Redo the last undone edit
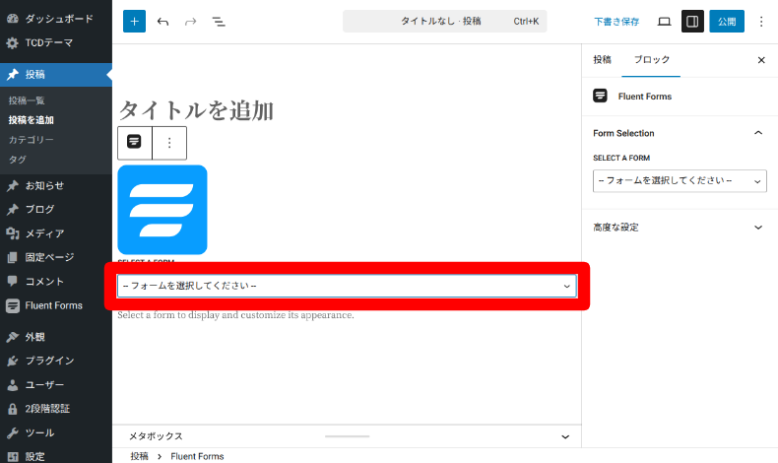Image resolution: width=778 pixels, height=463 pixels. click(190, 22)
